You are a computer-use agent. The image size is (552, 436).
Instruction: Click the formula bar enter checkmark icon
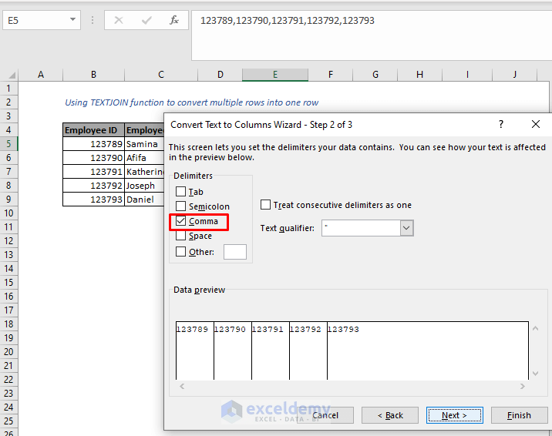point(146,20)
